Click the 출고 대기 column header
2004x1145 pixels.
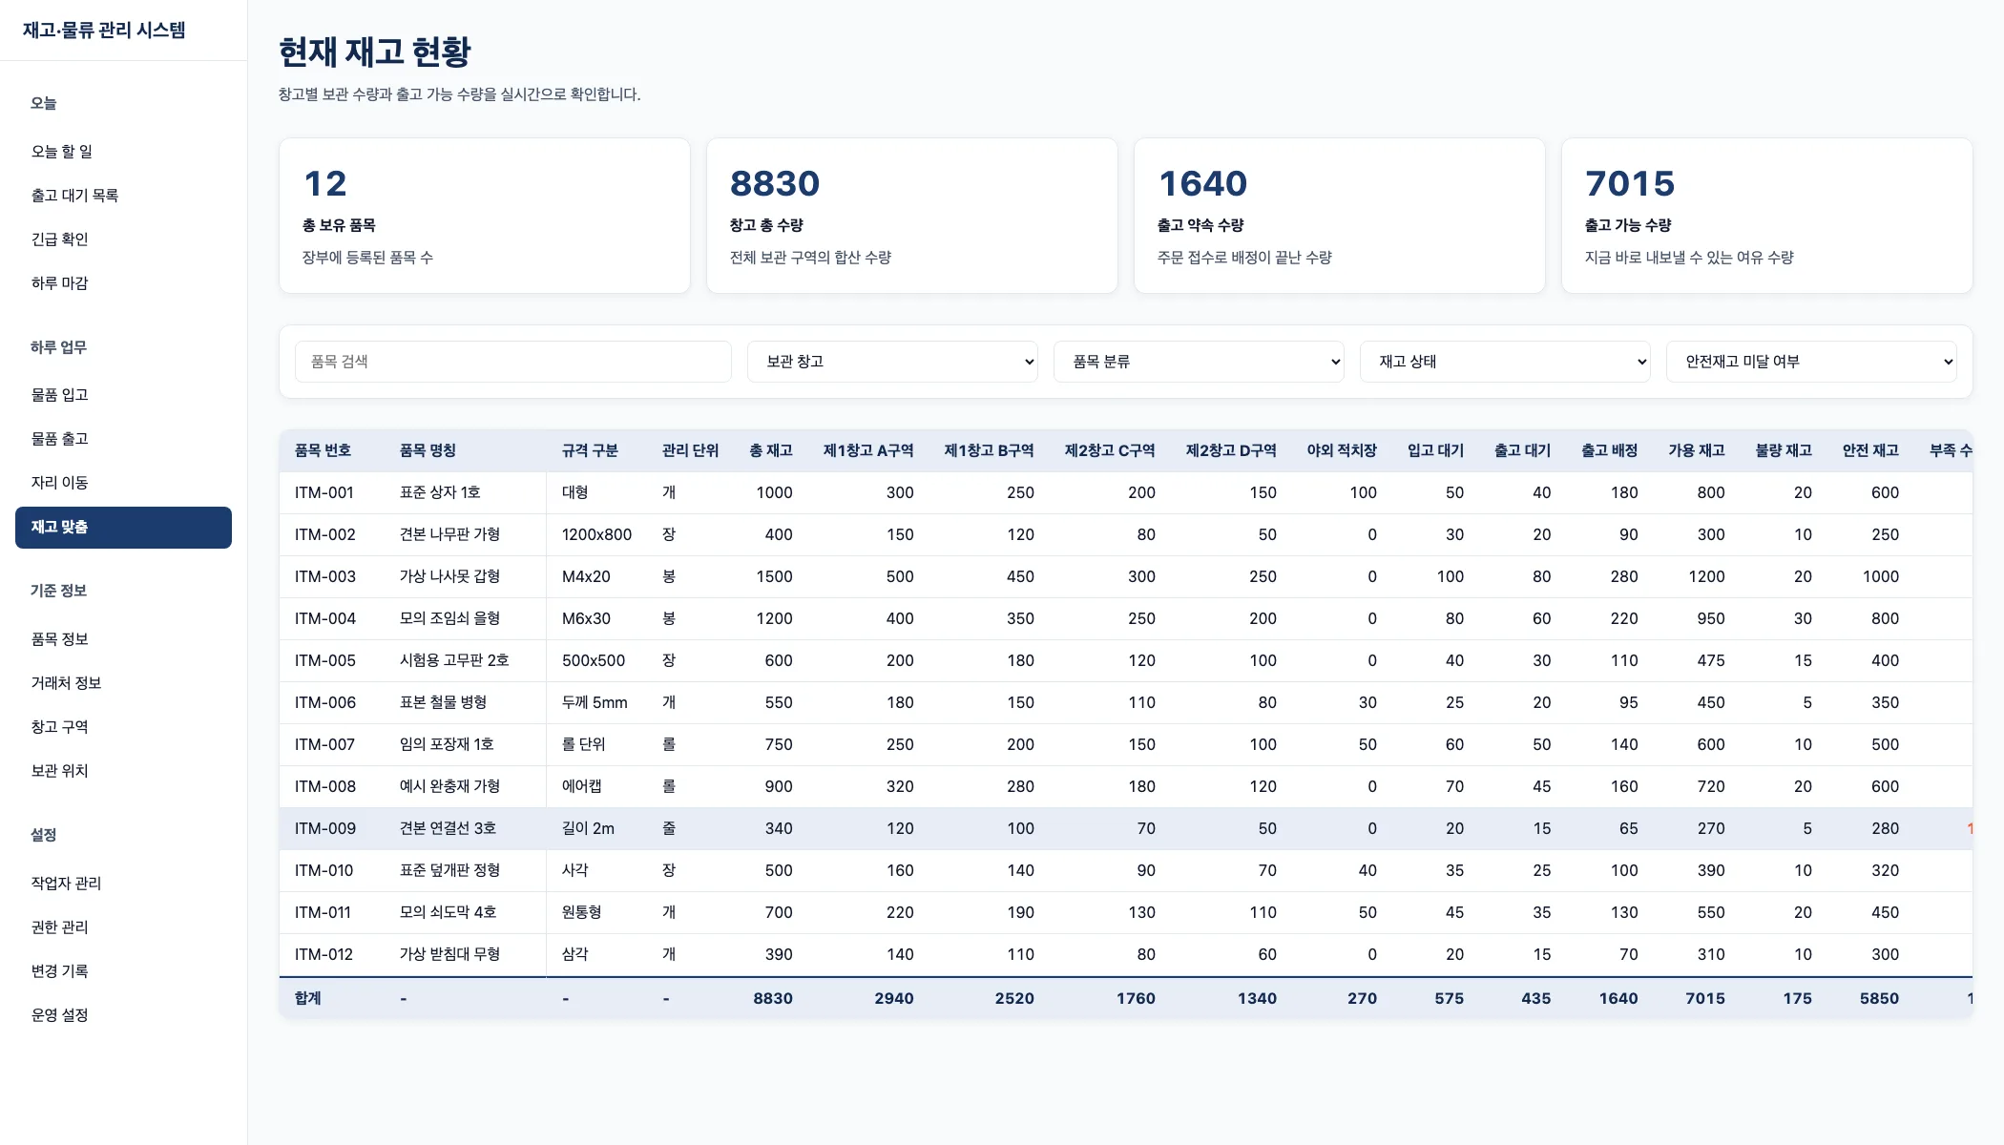click(x=1522, y=450)
